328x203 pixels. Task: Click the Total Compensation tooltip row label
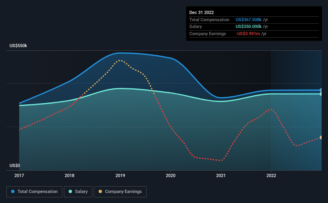(209, 20)
